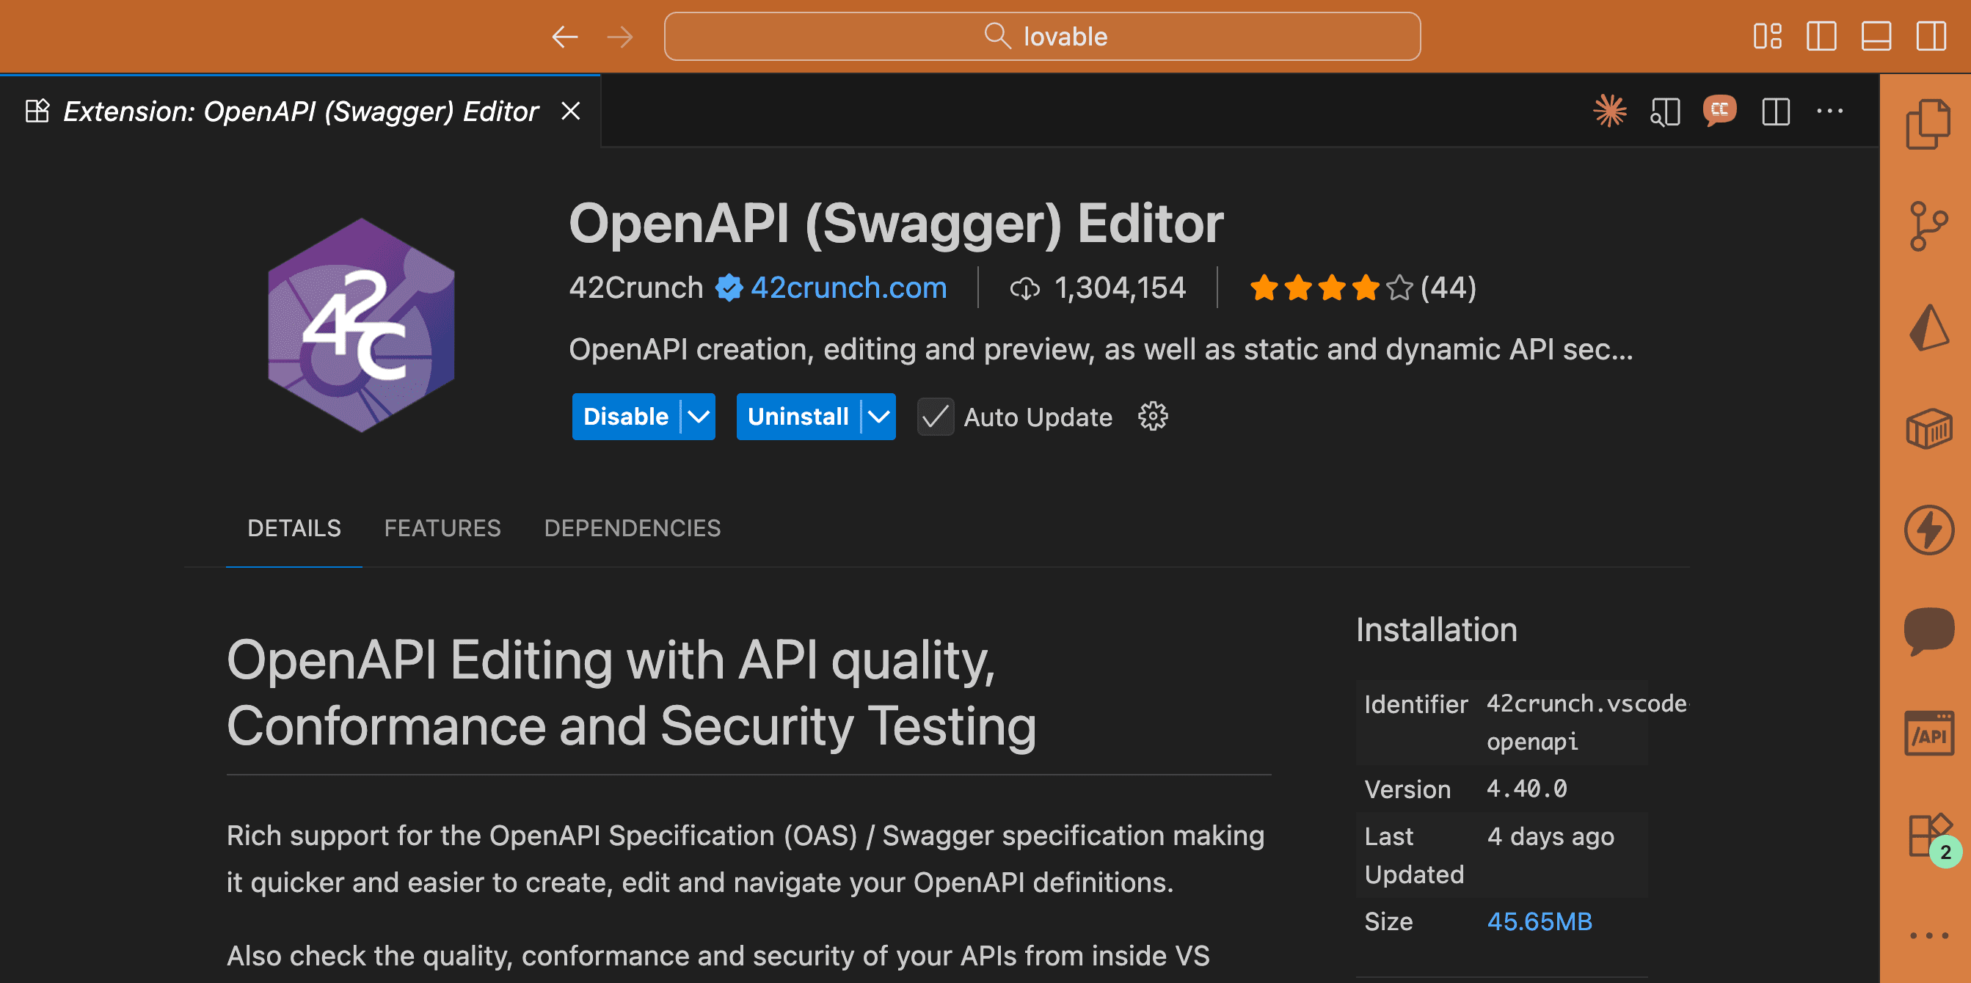Click the star rating (44)
The image size is (1971, 983).
pos(1362,288)
